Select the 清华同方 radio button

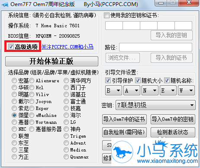(66, 81)
